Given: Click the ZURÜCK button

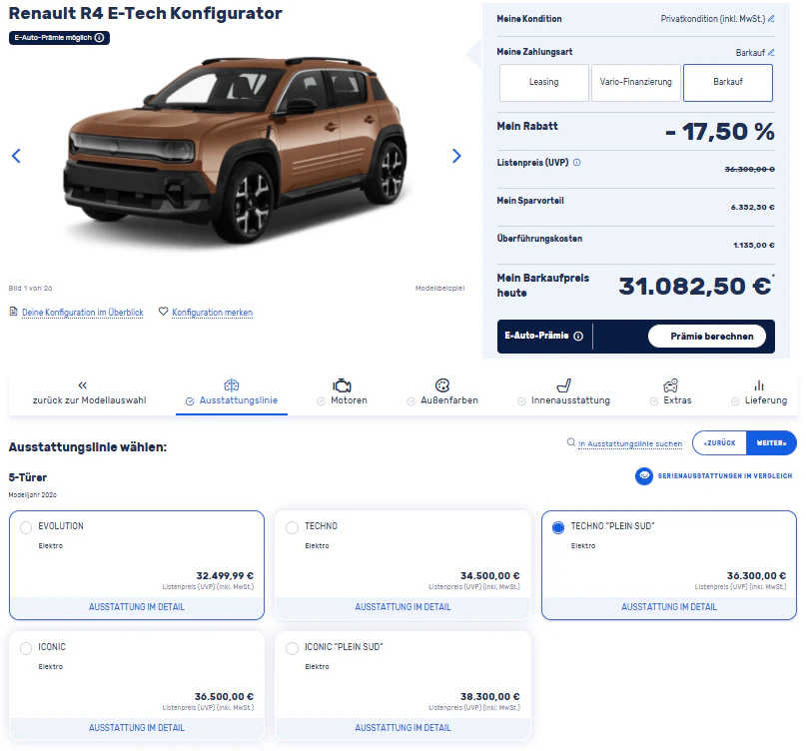Looking at the screenshot, I should pyautogui.click(x=720, y=443).
